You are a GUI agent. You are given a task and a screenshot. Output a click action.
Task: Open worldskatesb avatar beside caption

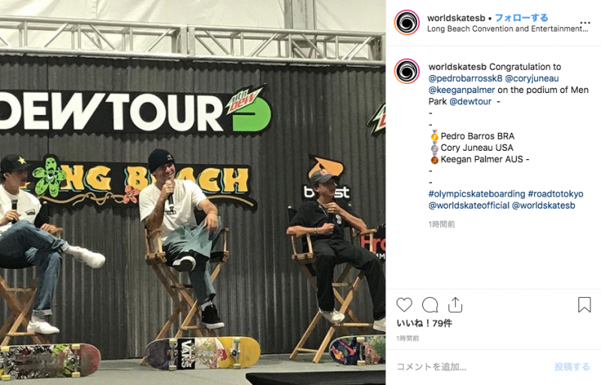[406, 71]
